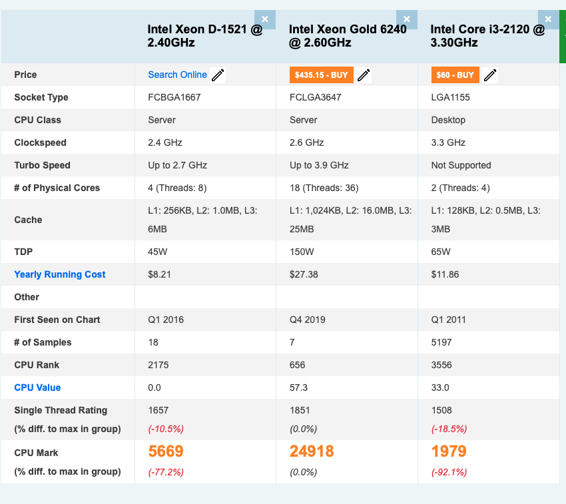Open the Yearly Running Cost link

coord(60,274)
